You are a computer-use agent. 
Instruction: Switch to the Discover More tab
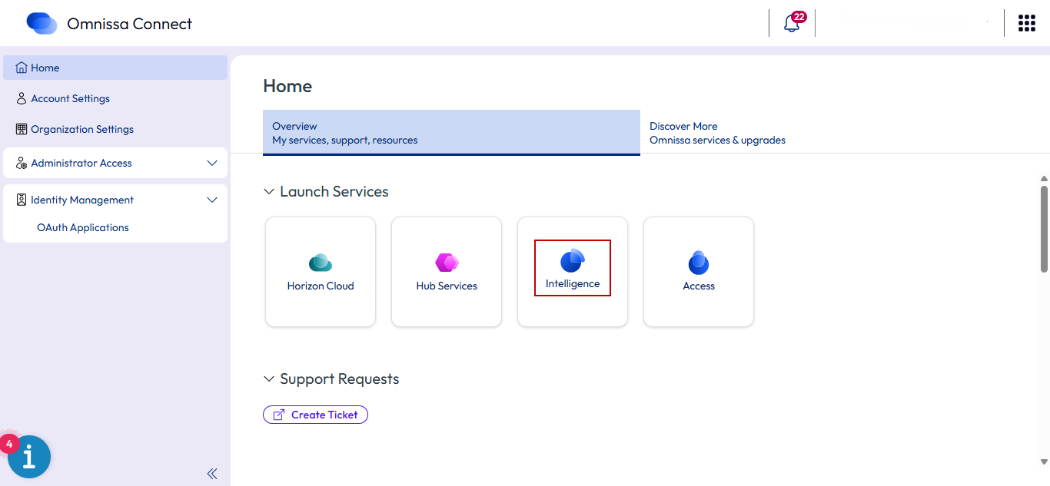click(717, 133)
